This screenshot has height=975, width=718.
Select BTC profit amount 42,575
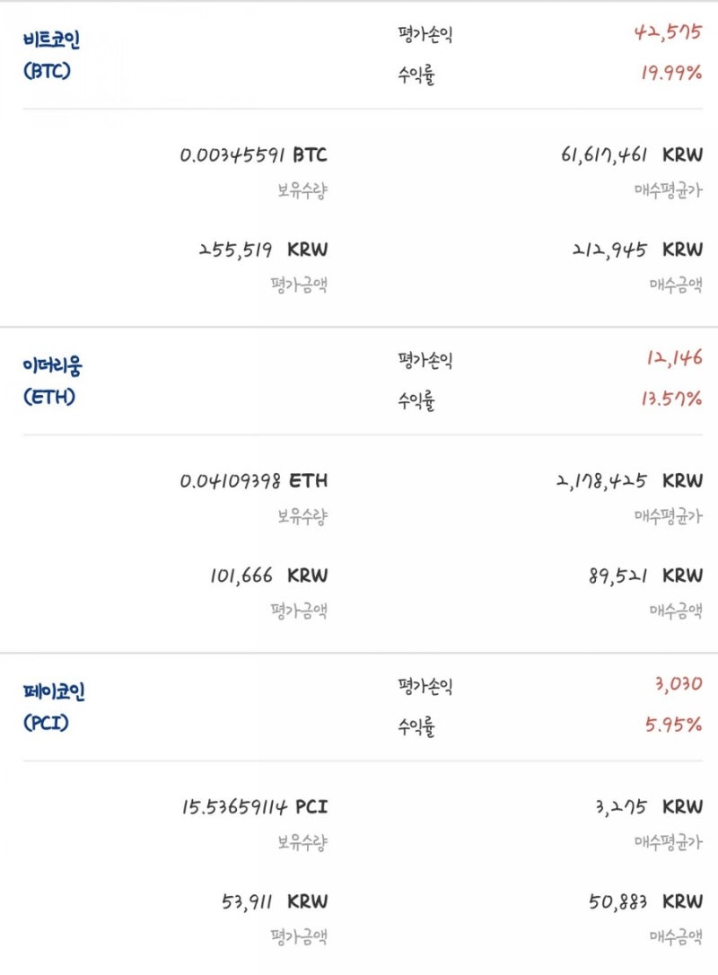tap(668, 31)
